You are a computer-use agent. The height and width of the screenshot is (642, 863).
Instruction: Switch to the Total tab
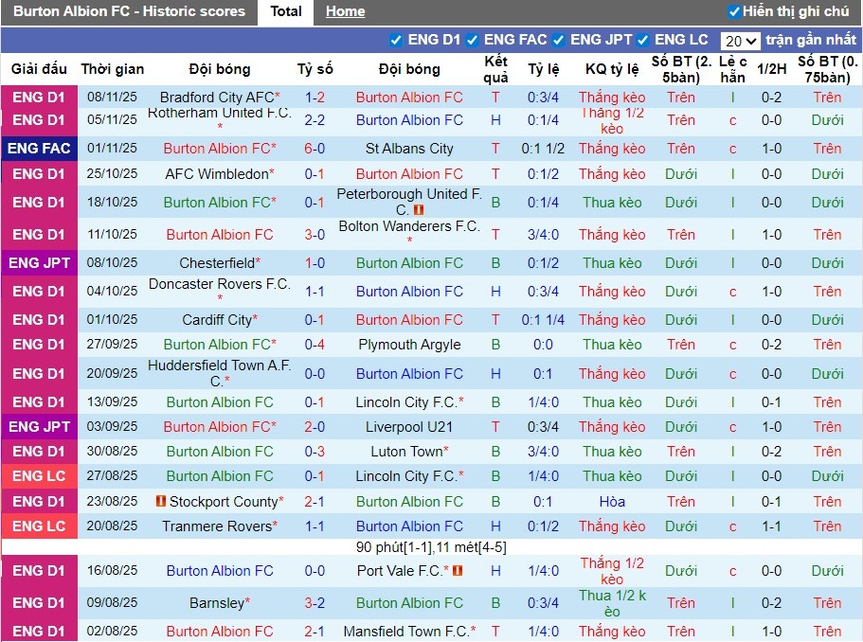click(x=286, y=11)
